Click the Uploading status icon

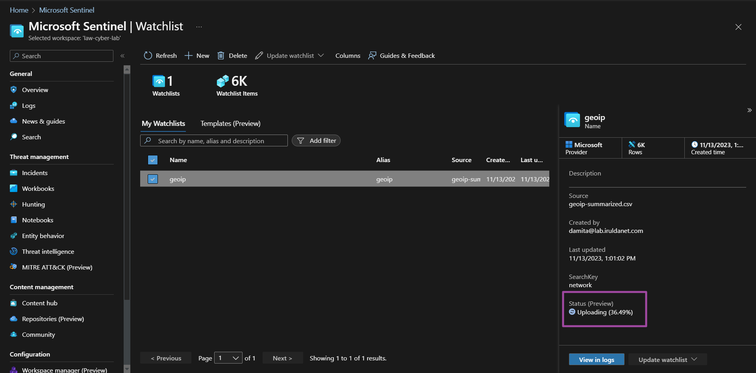[x=572, y=312]
